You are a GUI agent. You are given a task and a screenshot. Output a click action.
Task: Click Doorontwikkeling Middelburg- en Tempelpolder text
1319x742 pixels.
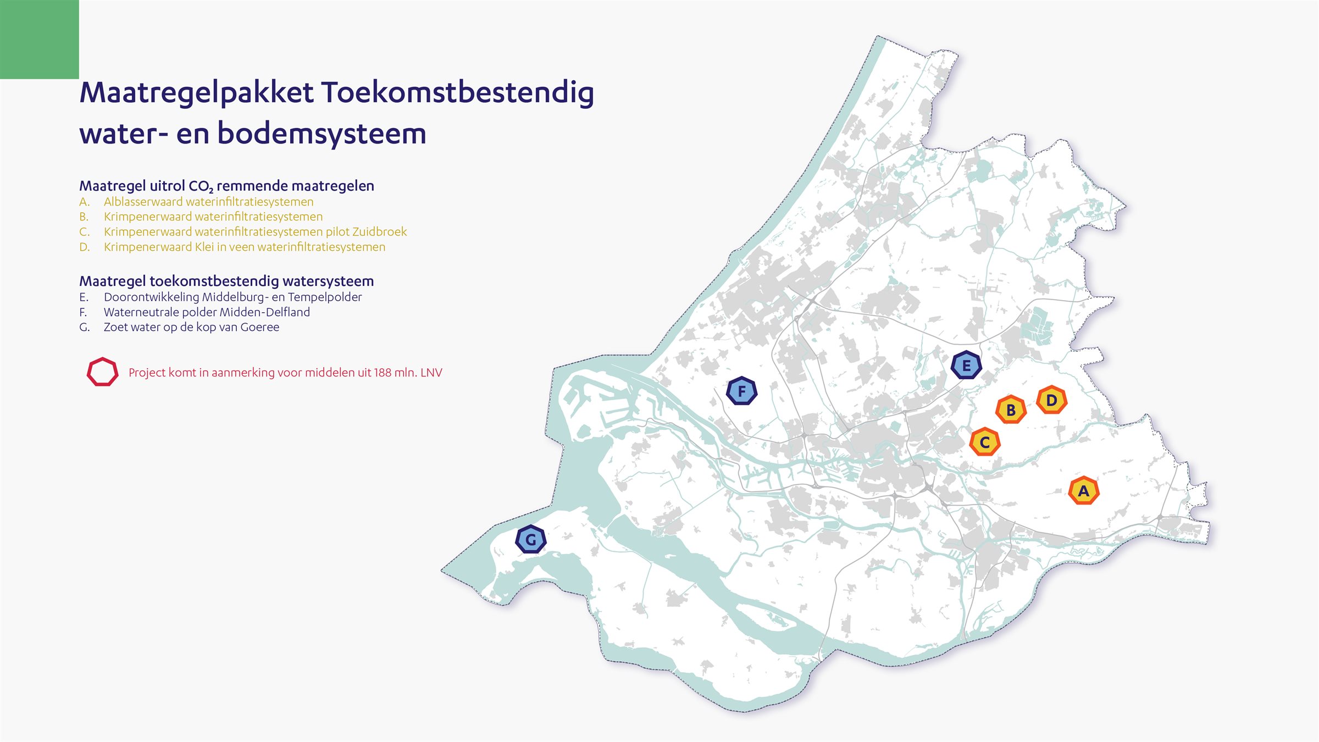coord(232,297)
